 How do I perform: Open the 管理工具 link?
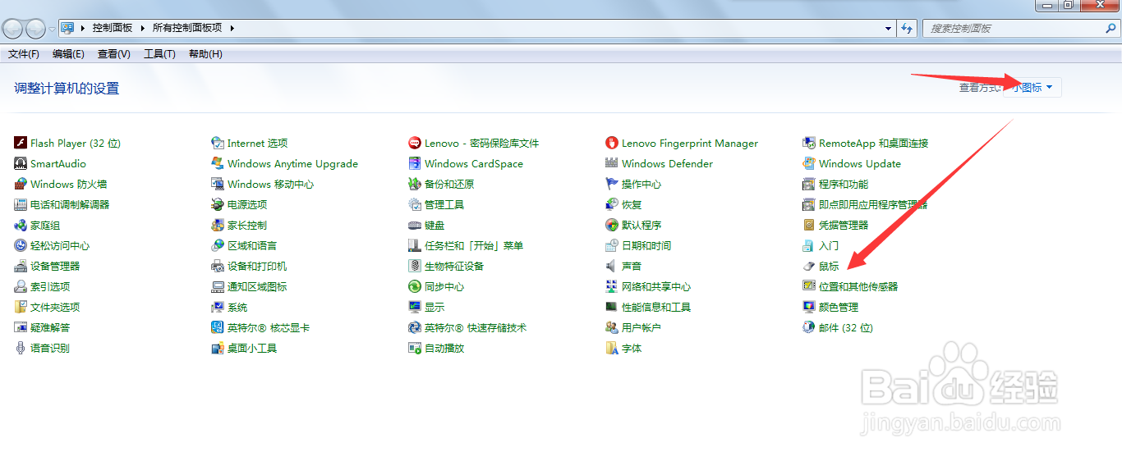coord(444,204)
